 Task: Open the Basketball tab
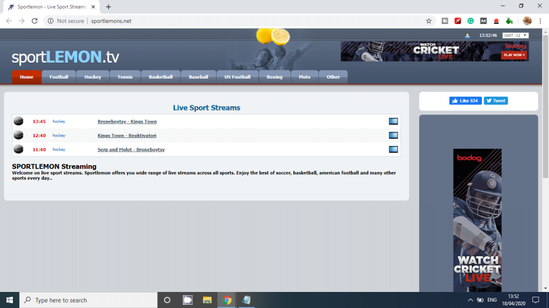161,77
